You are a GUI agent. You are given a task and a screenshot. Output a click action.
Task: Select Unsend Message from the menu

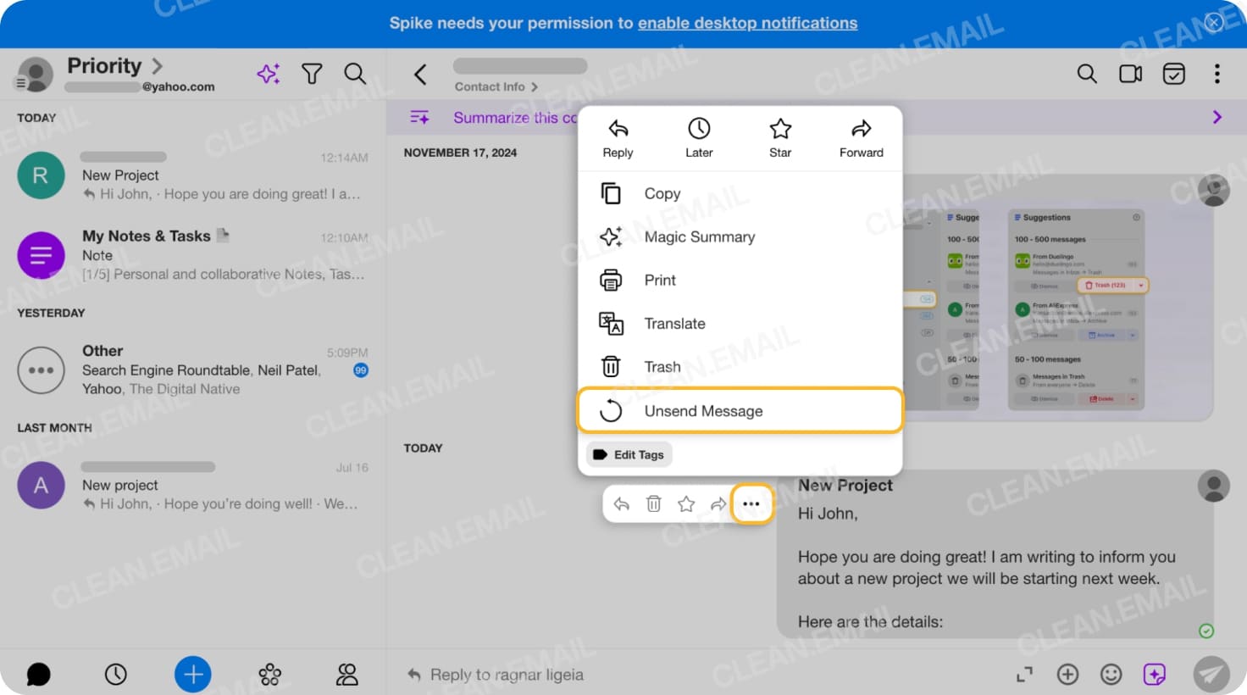(x=702, y=410)
